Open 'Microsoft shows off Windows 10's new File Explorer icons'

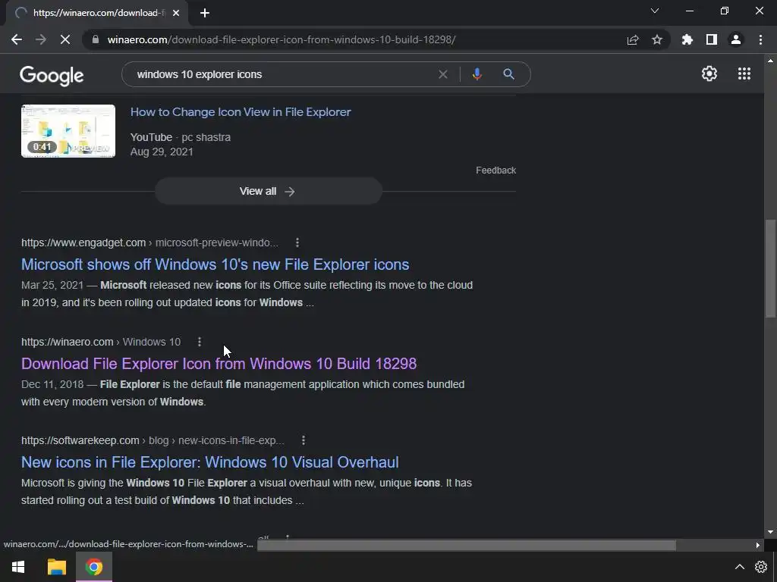(x=215, y=264)
